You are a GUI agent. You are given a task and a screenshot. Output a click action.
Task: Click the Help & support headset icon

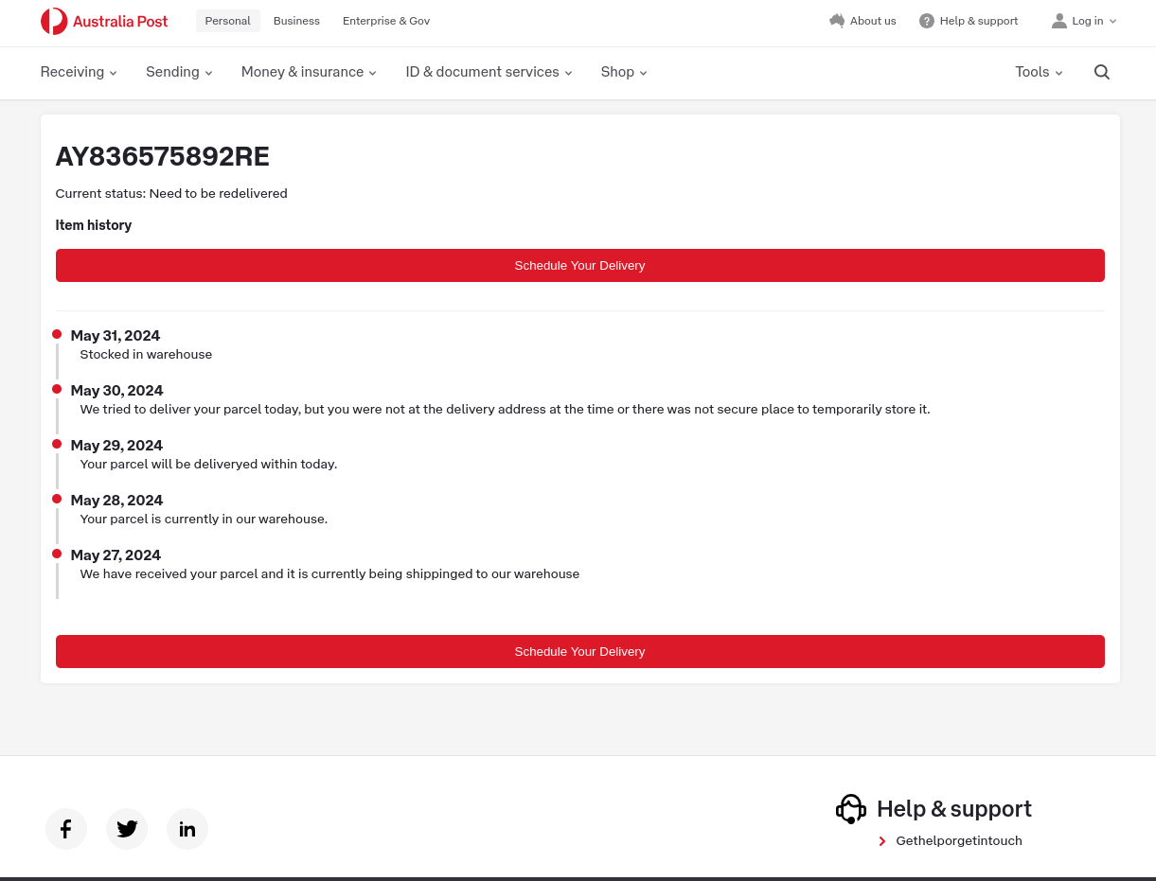coord(850,808)
